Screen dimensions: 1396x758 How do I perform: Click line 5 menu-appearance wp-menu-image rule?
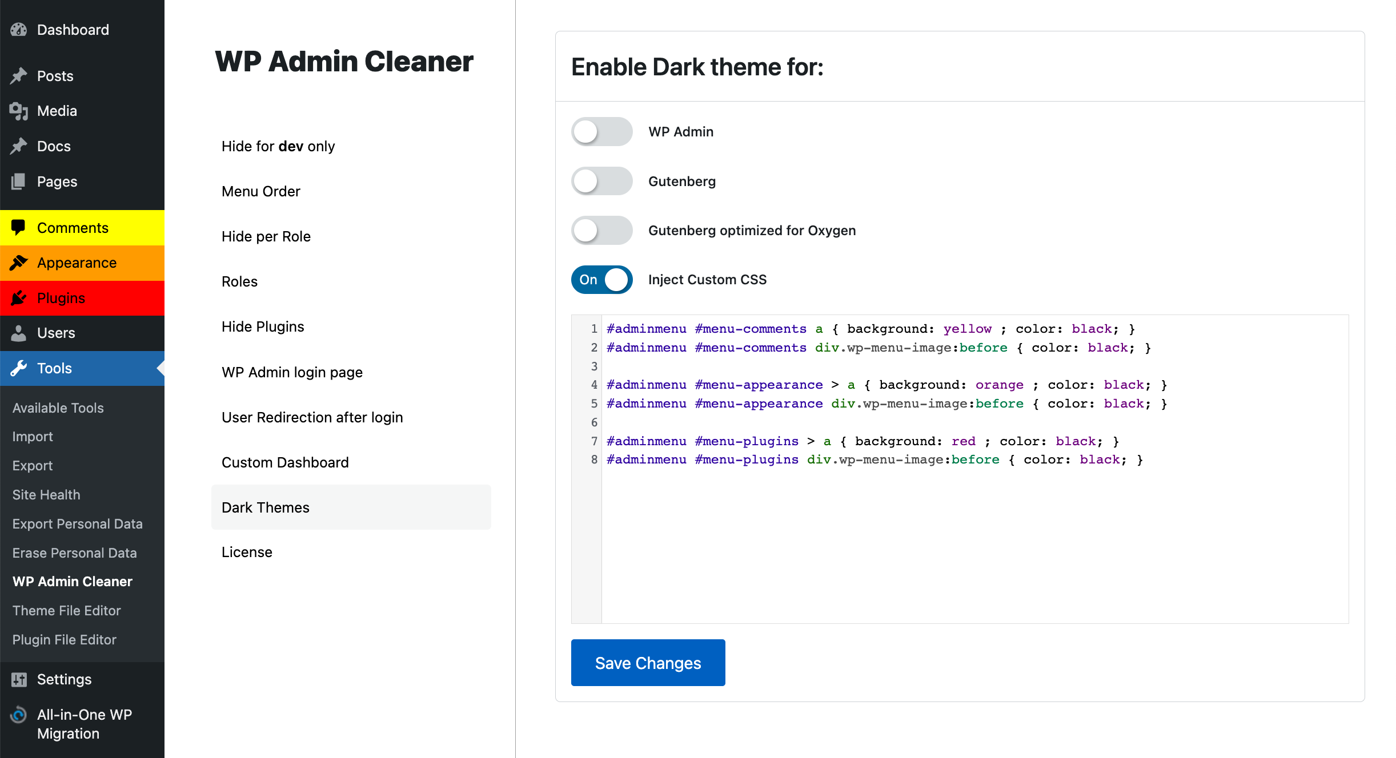pos(886,404)
